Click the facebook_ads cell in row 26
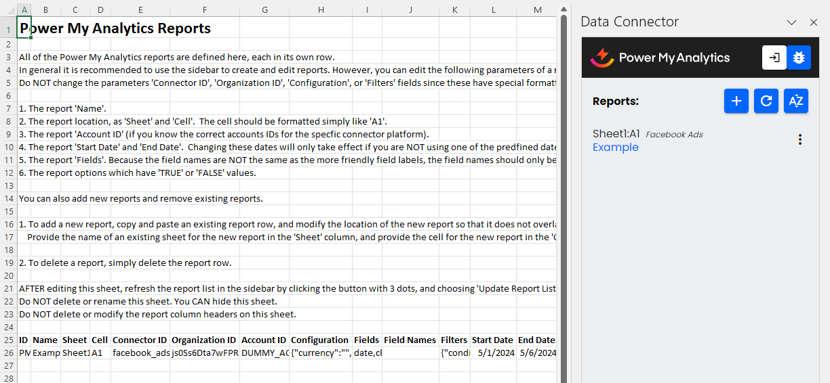 pos(140,353)
